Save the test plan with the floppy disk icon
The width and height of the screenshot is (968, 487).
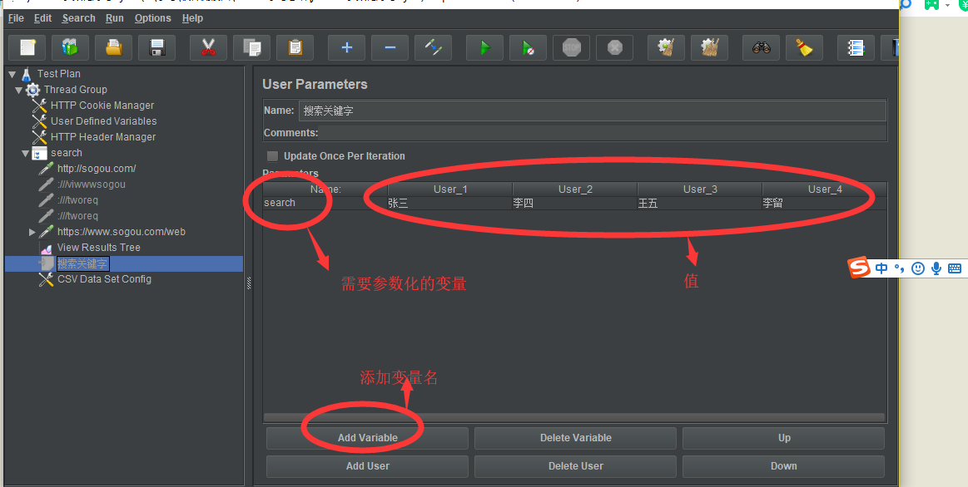pos(156,47)
